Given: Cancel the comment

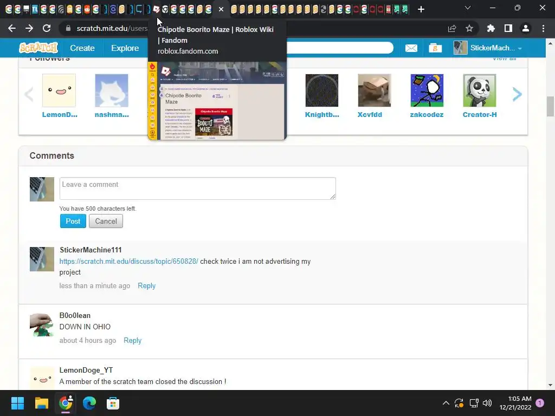Looking at the screenshot, I should coord(106,221).
